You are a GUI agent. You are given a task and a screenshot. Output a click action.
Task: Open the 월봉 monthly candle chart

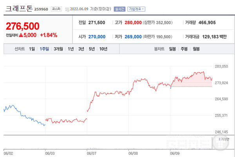196,49
